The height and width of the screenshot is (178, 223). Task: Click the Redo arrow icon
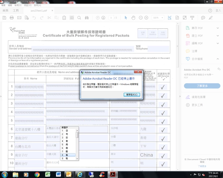pos(42,18)
